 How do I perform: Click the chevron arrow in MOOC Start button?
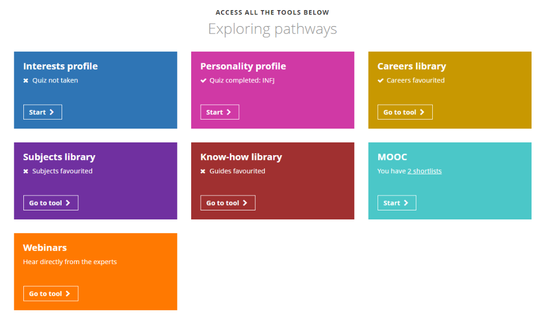click(406, 203)
